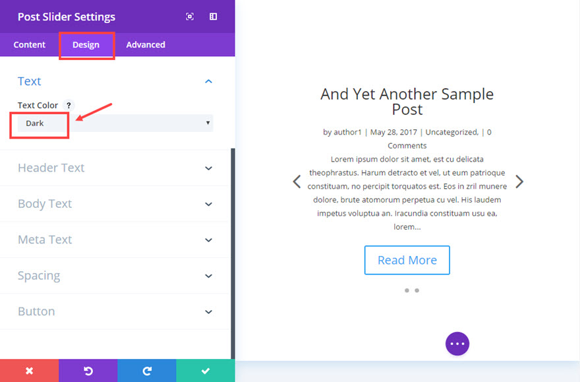The height and width of the screenshot is (382, 580).
Task: Select the second slider pagination dot
Action: [x=417, y=290]
